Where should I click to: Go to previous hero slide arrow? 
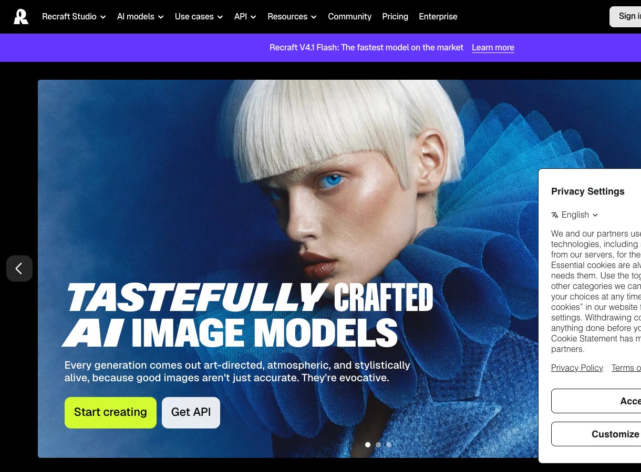[19, 269]
